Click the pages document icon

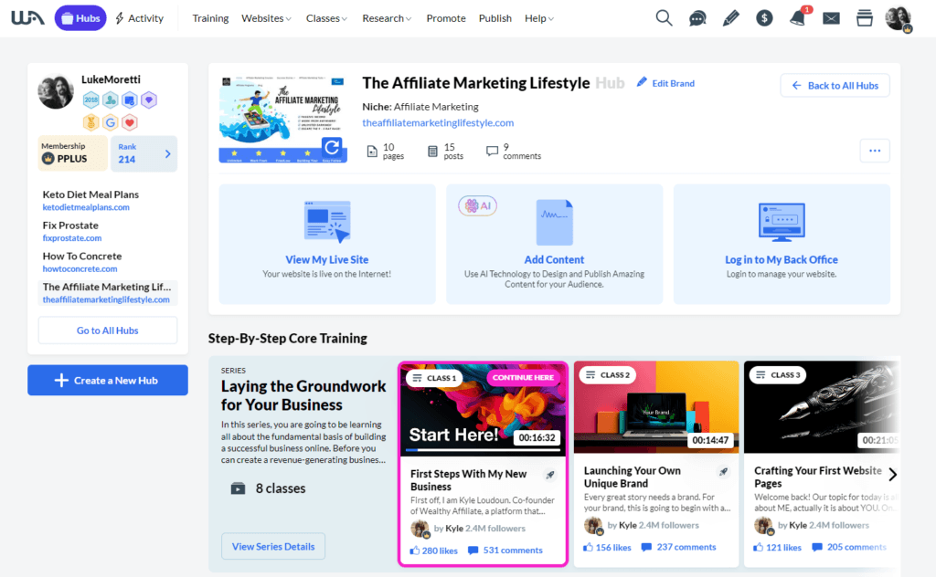pyautogui.click(x=372, y=152)
